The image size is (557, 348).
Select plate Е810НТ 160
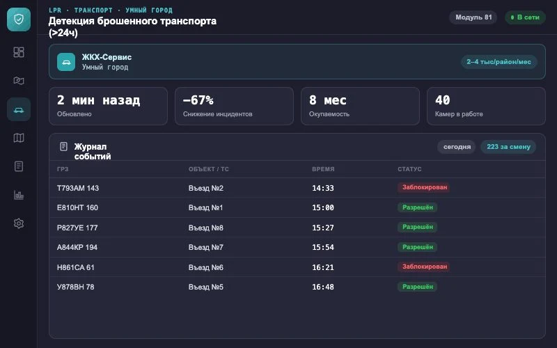pos(77,207)
